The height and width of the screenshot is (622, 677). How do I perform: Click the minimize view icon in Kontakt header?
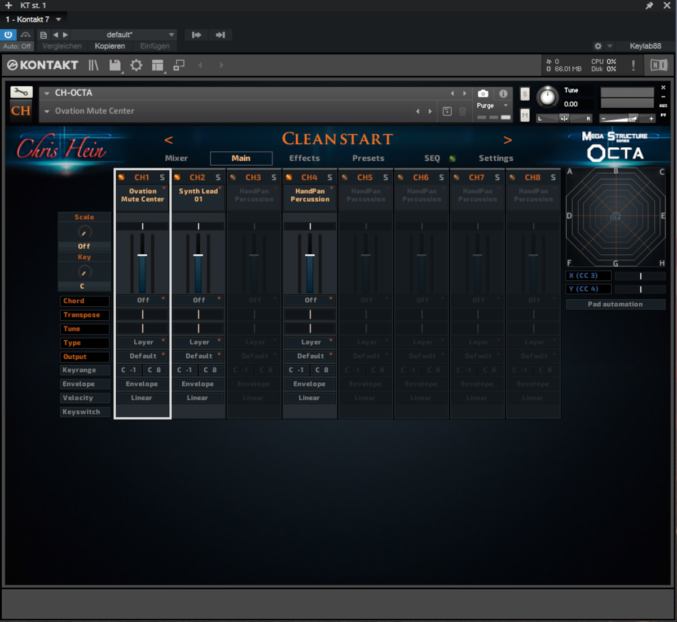click(179, 65)
